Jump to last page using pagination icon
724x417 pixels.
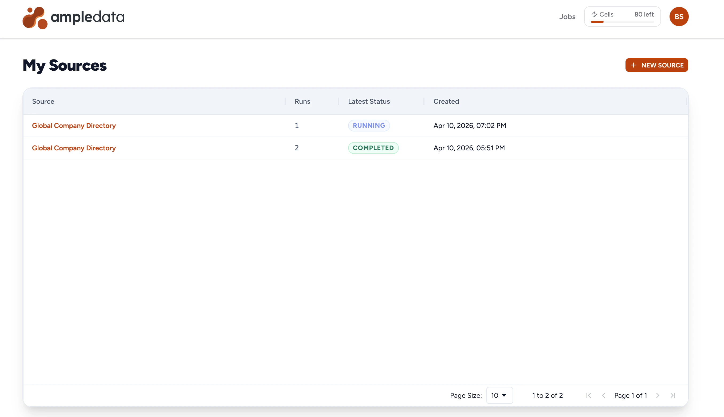click(673, 395)
